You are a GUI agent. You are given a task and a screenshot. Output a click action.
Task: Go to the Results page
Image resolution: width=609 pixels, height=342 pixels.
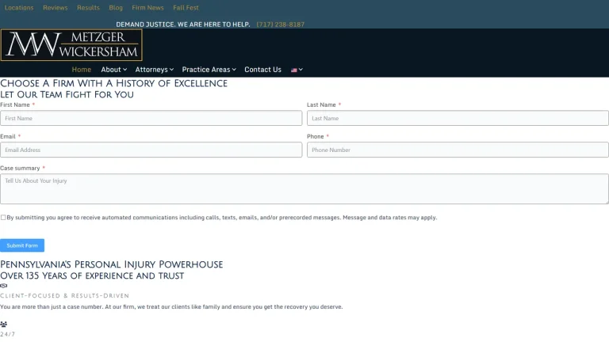[x=88, y=8]
